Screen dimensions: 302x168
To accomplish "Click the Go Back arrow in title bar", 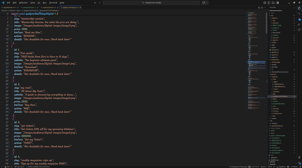I will [x=95, y=3].
